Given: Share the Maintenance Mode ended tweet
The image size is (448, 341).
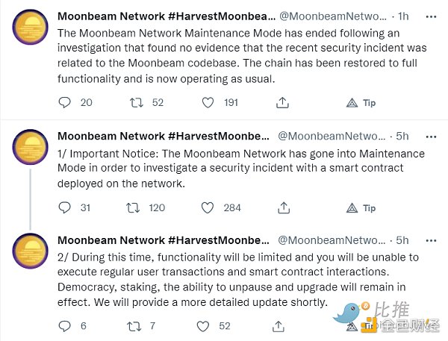Looking at the screenshot, I should coord(281,103).
